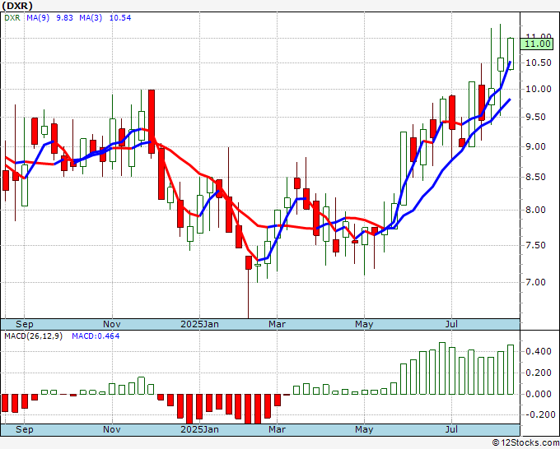
Task: Click the MACD(26,12,9) indicator label
Action: click(33, 336)
